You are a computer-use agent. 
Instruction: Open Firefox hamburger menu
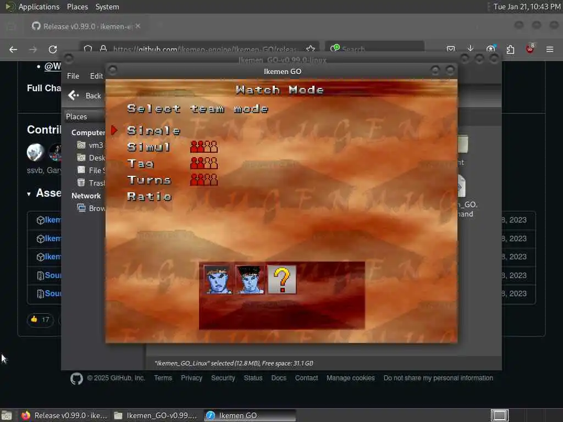pyautogui.click(x=550, y=49)
